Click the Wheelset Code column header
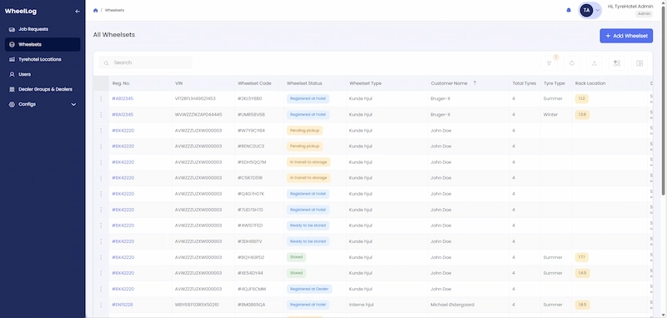Viewport: 667px width, 318px height. (254, 83)
